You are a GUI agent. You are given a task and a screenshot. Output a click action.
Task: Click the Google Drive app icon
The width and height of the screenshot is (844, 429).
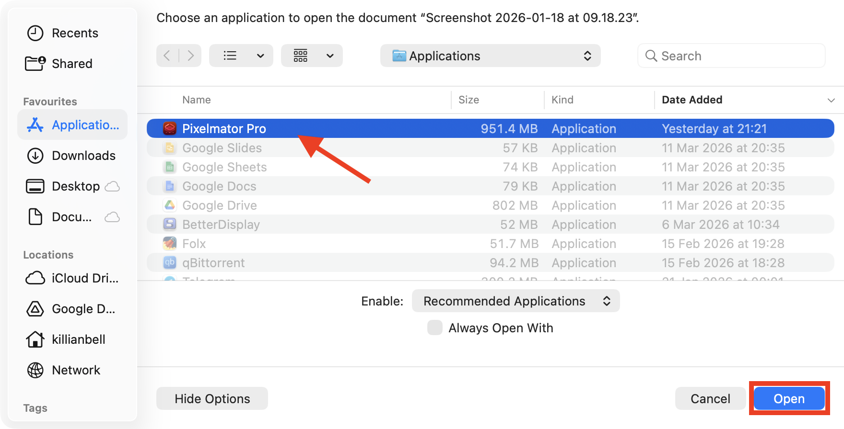point(170,205)
